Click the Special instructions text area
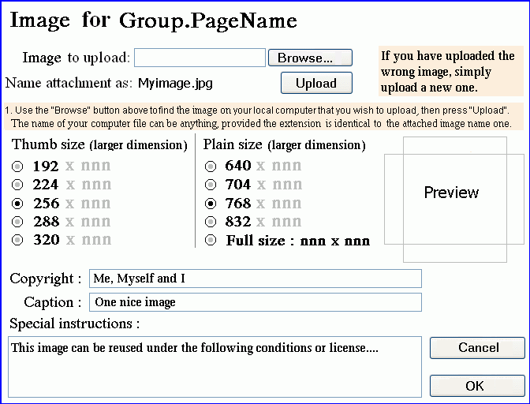 (215, 367)
